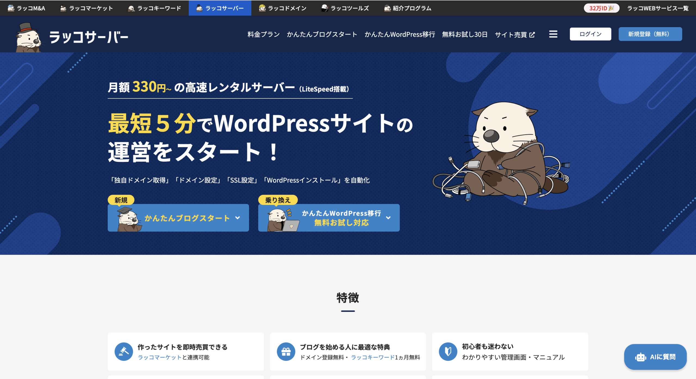Follow the ラッコキーワード link in features
Viewport: 696px width, 379px height.
[x=372, y=357]
